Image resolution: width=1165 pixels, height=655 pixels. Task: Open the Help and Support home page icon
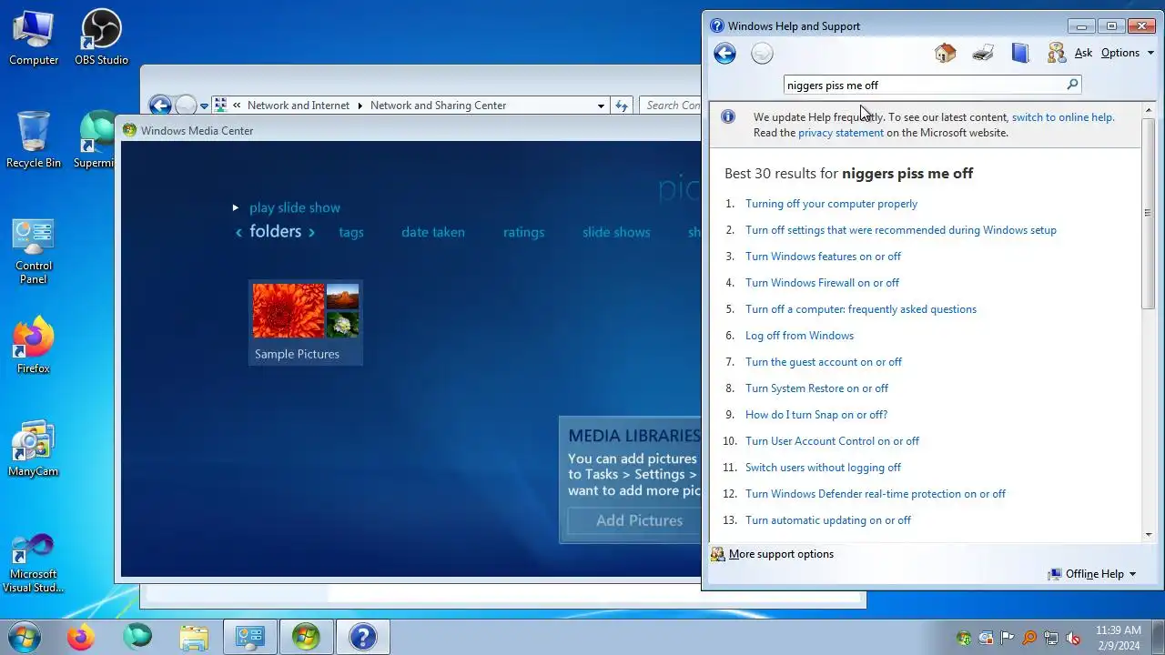pyautogui.click(x=945, y=53)
